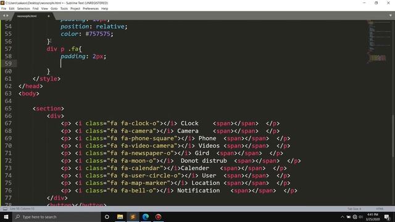The image size is (395, 222).
Task: Open the File menu
Action: [x=4, y=9]
